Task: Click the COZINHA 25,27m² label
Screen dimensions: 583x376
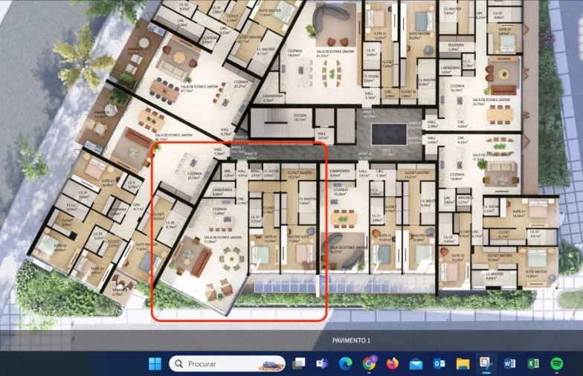Action: click(241, 83)
